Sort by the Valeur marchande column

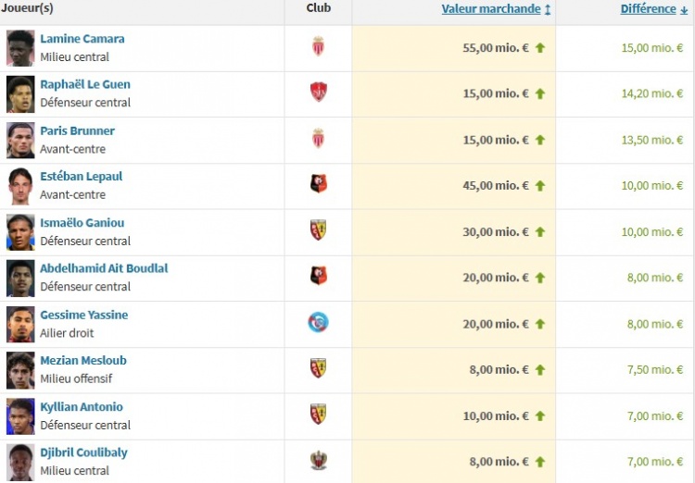(x=491, y=9)
